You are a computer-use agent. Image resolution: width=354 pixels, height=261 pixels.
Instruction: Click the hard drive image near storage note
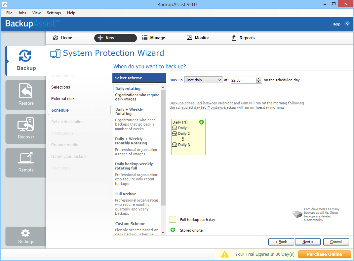pyautogui.click(x=297, y=214)
